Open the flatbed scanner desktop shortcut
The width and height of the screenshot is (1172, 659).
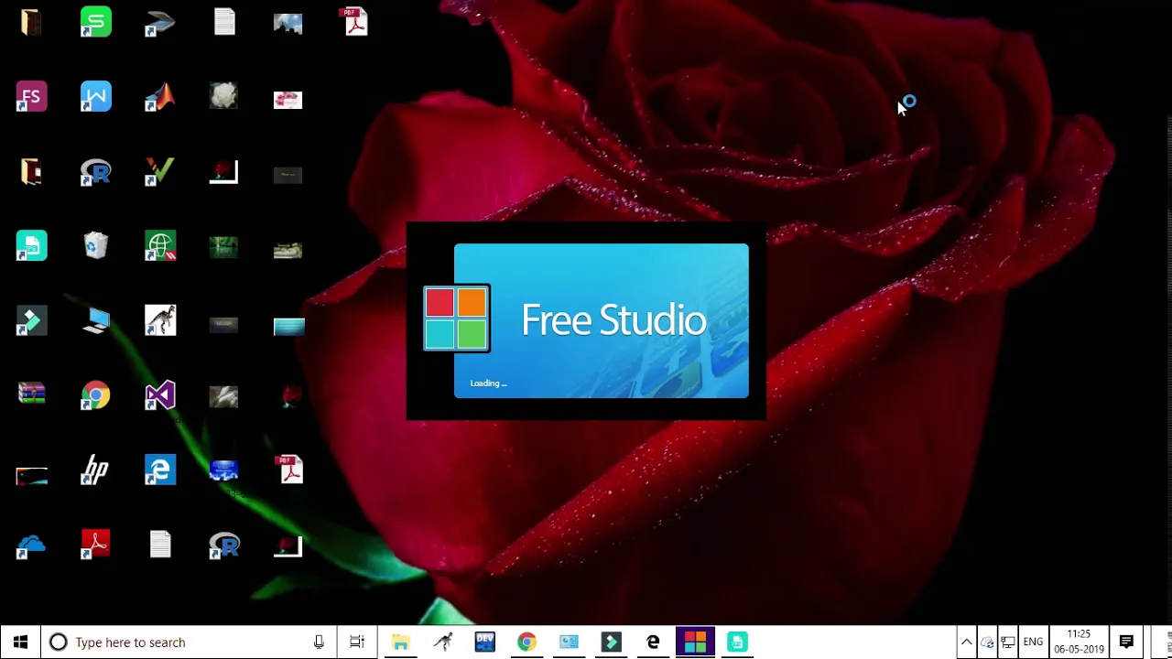point(160,22)
